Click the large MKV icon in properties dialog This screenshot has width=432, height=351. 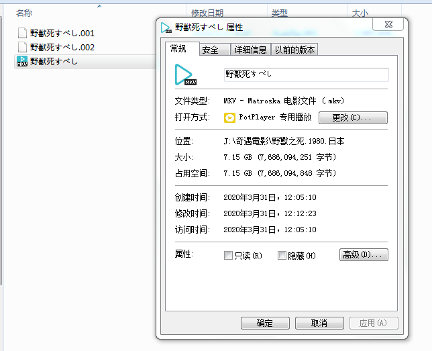tap(185, 74)
